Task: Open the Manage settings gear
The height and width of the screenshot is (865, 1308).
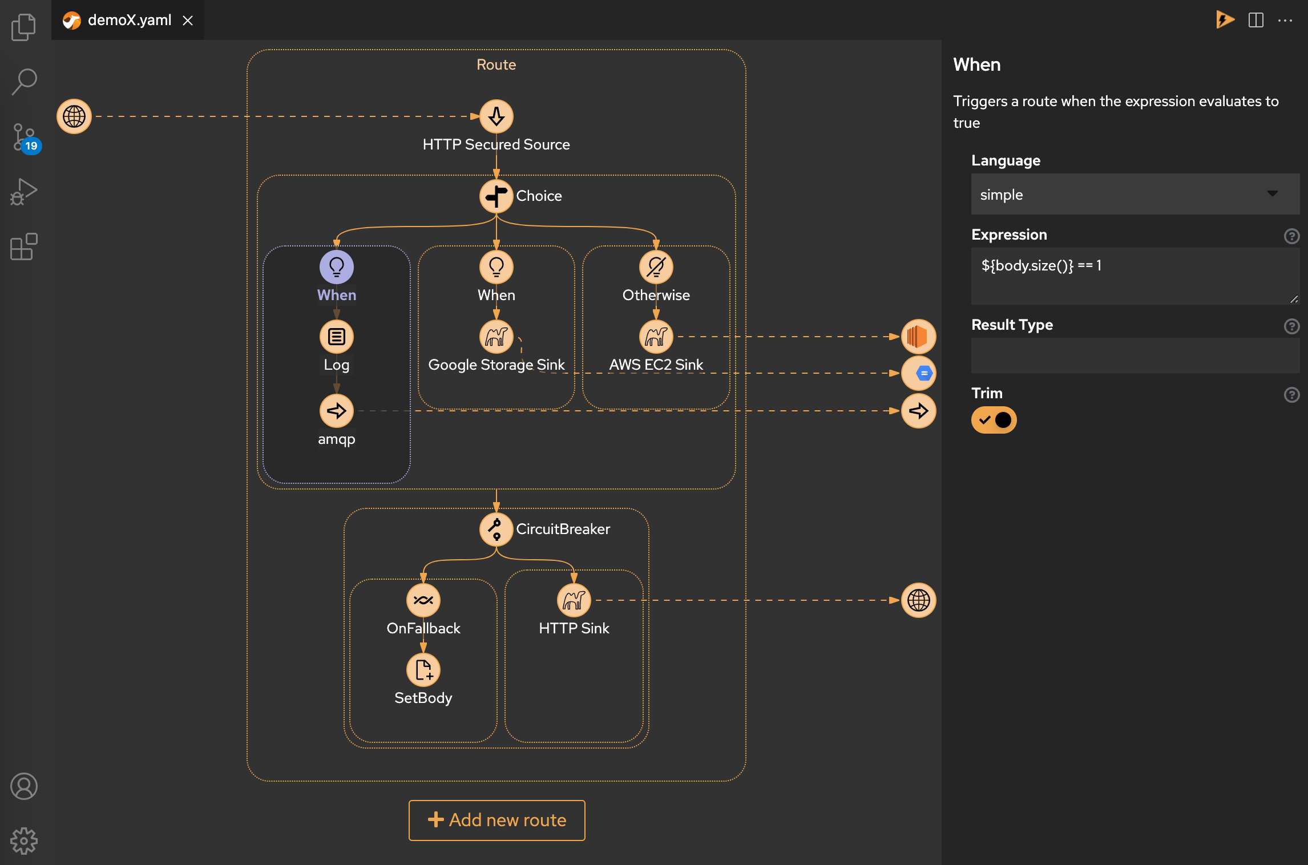Action: (23, 840)
